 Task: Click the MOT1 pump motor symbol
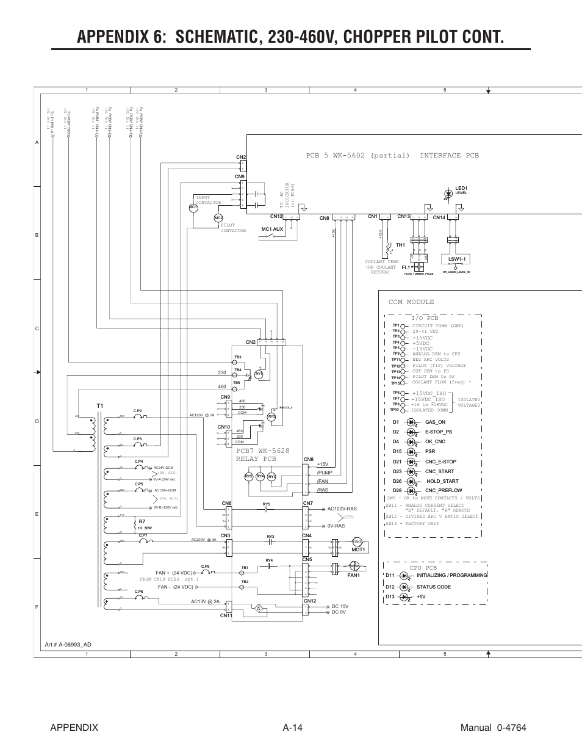pyautogui.click(x=358, y=542)
